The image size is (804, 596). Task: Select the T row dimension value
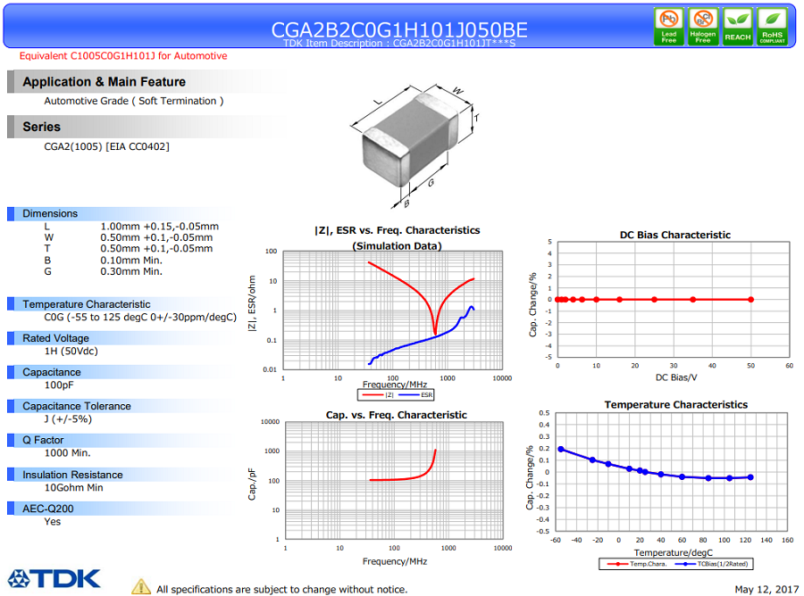coord(156,249)
